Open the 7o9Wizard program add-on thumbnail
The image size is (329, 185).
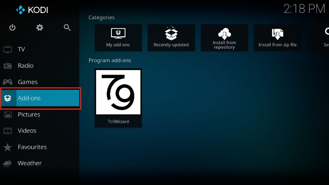click(118, 92)
